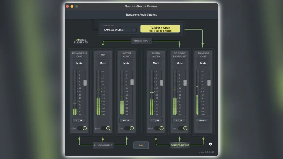
Task: Click the version 1.5.2.117 text
Action: [206, 152]
